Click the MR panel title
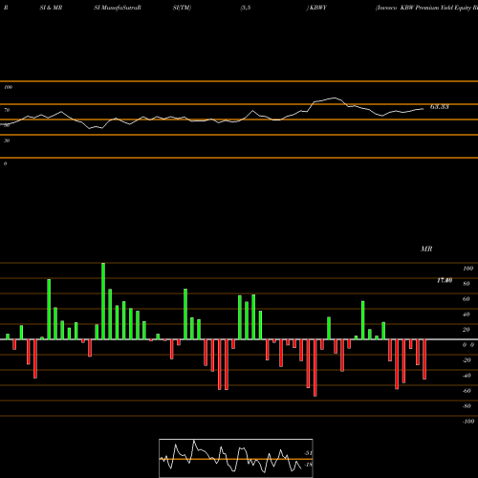The width and height of the screenshot is (478, 478). coord(426,249)
